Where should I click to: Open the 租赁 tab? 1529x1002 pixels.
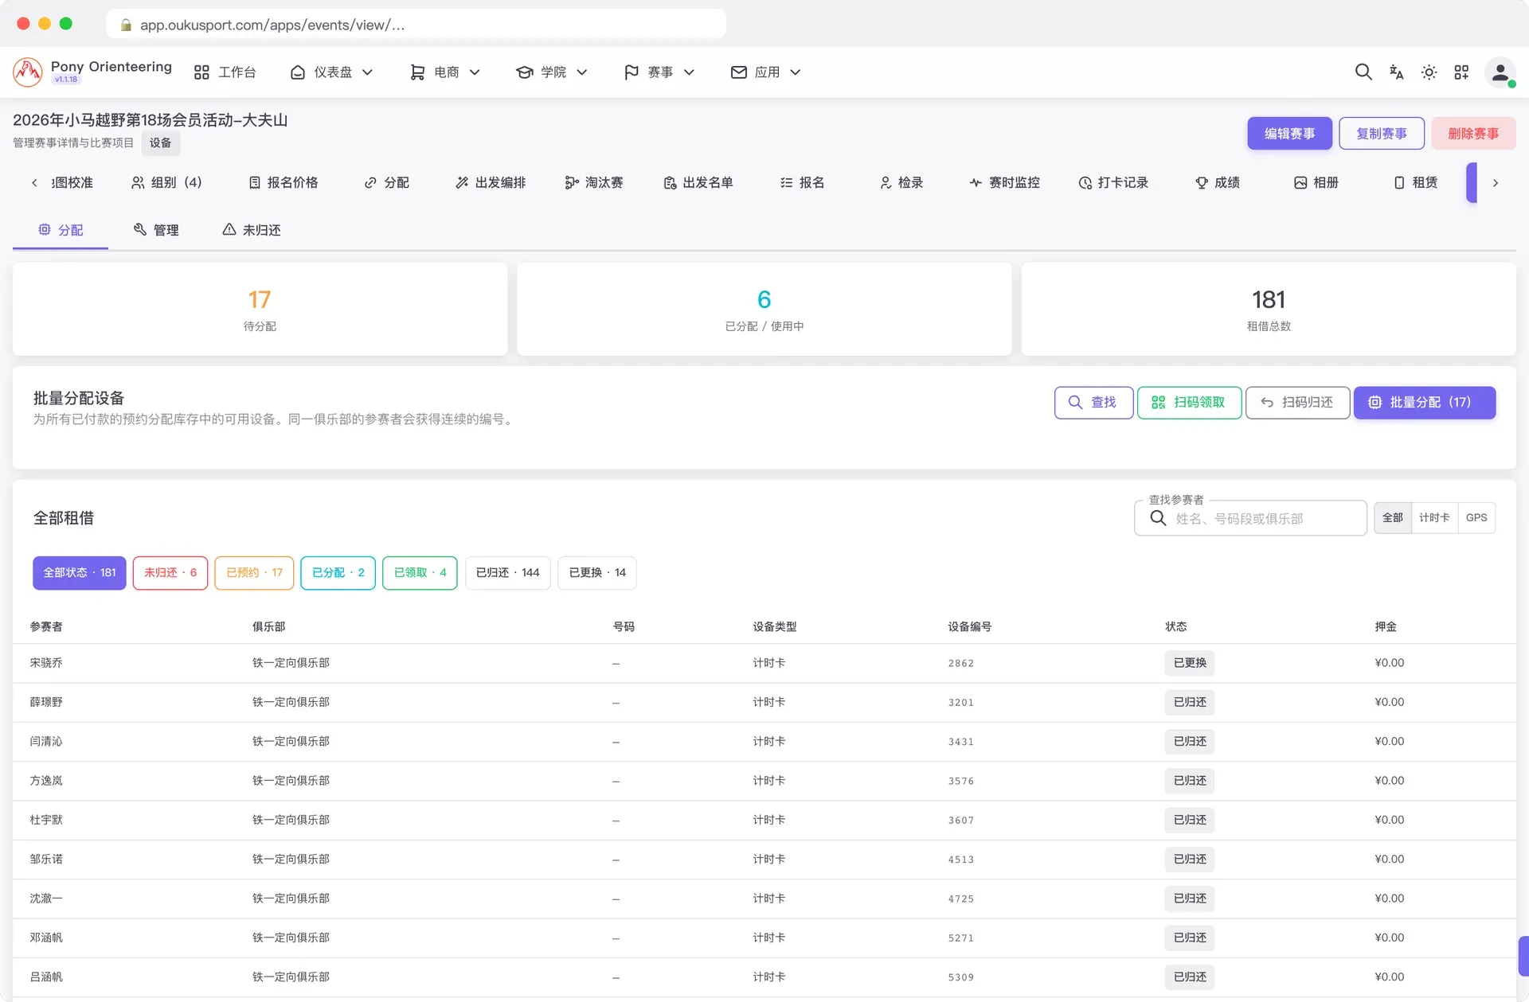[1415, 183]
